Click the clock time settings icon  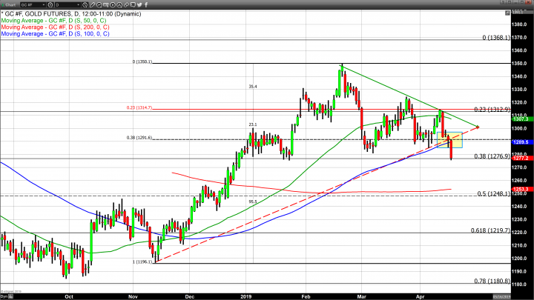coord(85,4)
